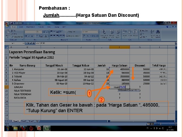Open the font name dropdown
The height and width of the screenshot is (137, 183).
36,32
